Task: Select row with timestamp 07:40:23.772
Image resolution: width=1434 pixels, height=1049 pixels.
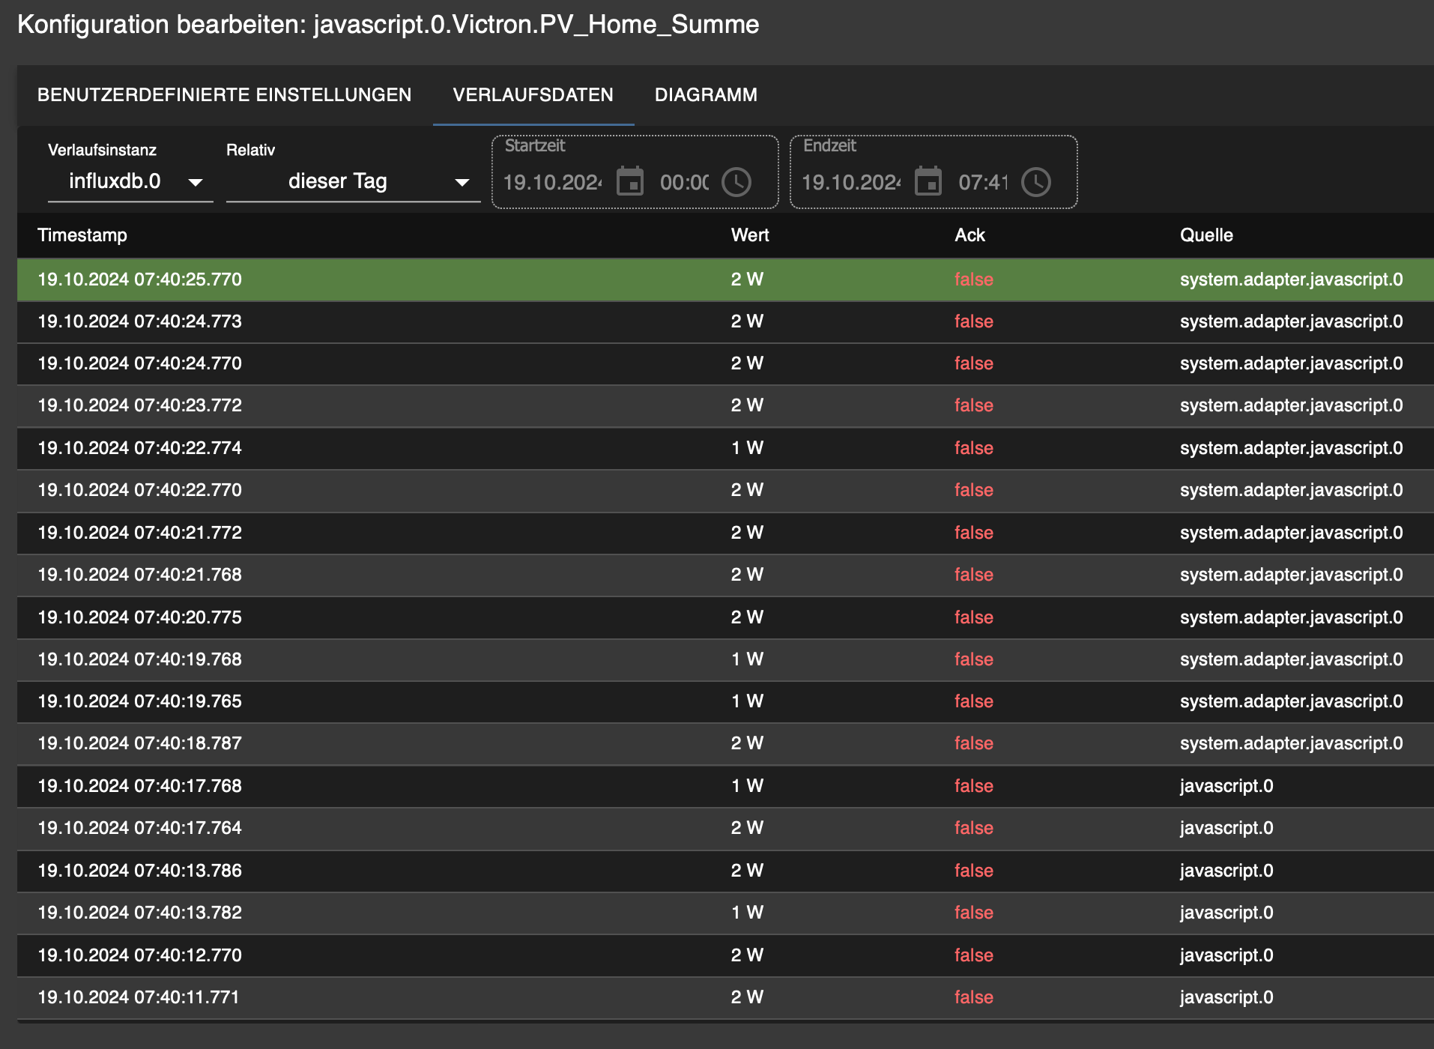Action: [725, 405]
